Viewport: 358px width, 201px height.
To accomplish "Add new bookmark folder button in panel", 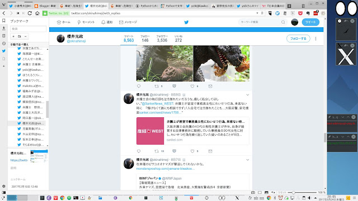I will pos(20,36).
